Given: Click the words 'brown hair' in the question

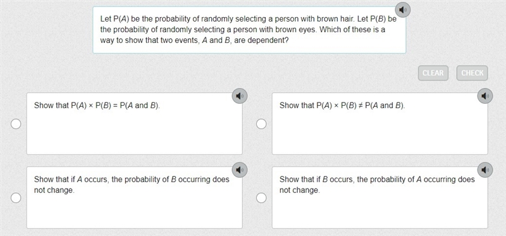Looking at the screenshot, I should [338, 19].
